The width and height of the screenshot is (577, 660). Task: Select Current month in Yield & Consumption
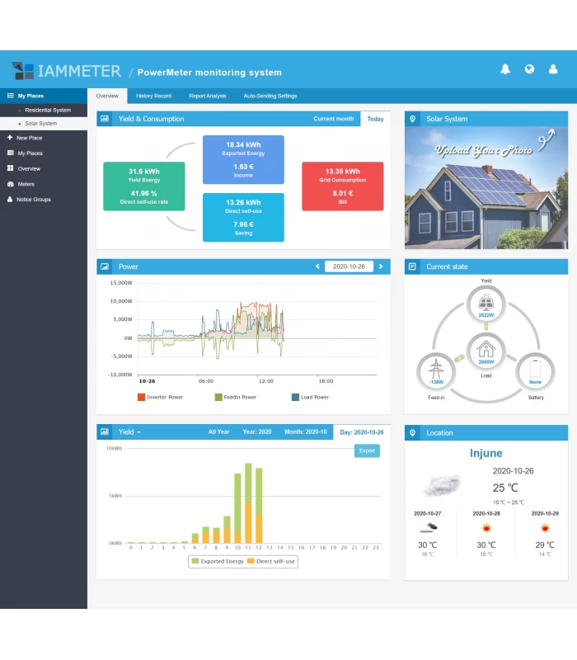point(334,119)
